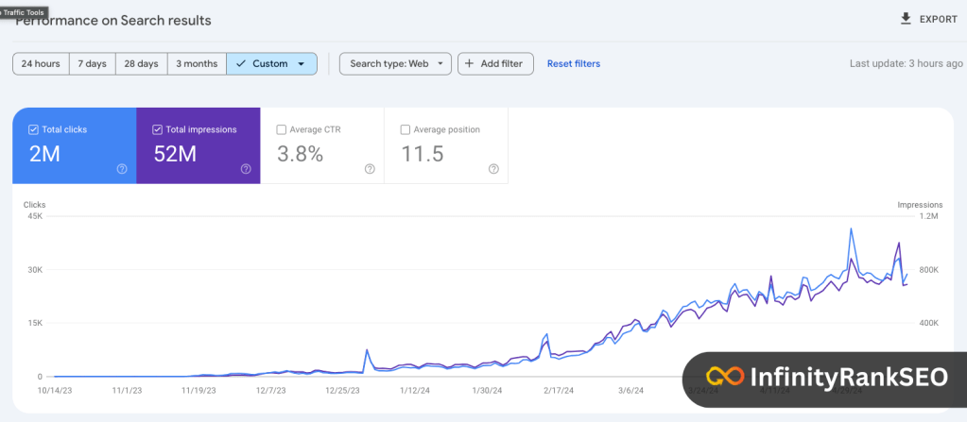Click help icon on Total impressions card

[x=246, y=169]
